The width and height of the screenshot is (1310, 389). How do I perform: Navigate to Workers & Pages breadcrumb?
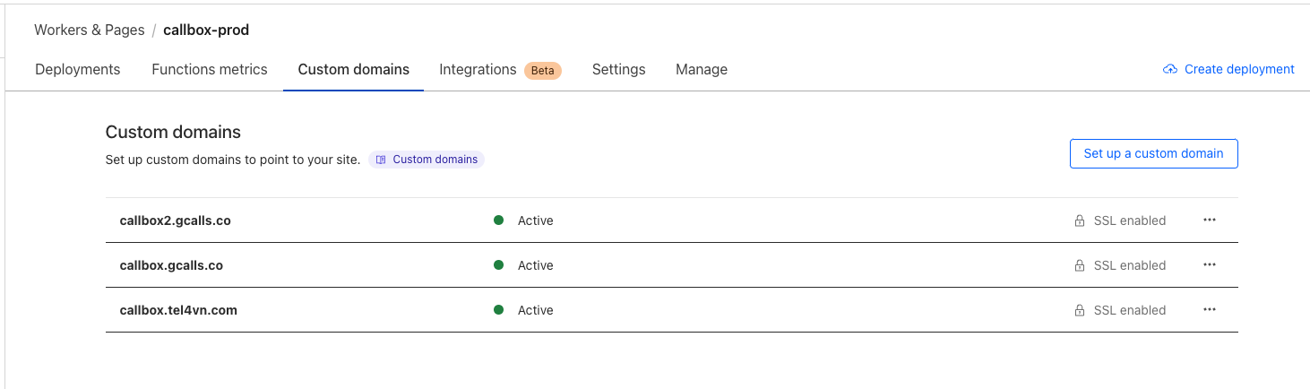(x=89, y=30)
